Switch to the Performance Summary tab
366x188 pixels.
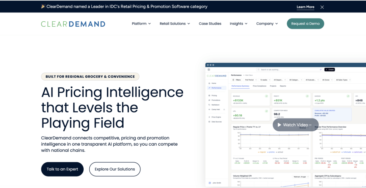coord(240,86)
